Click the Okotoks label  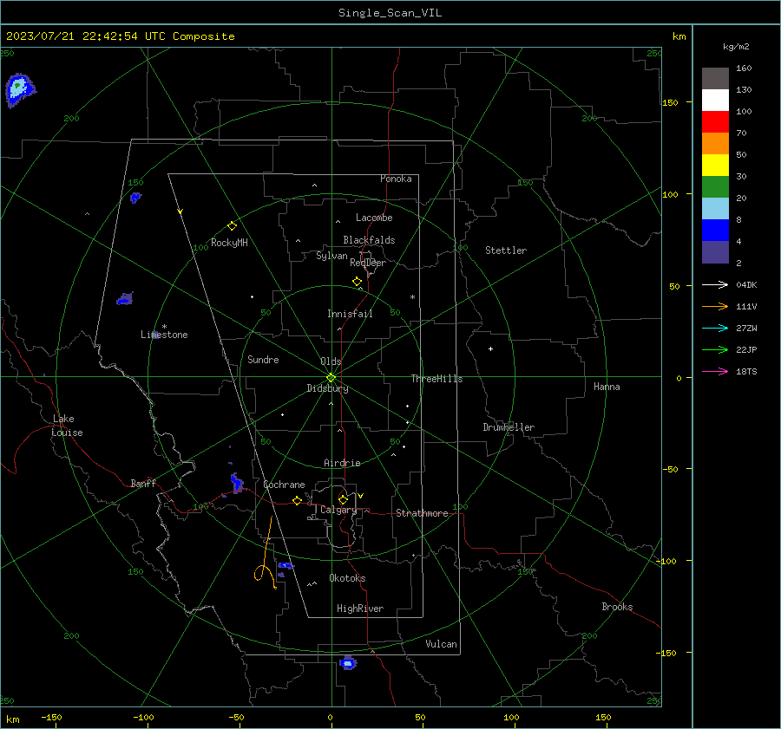347,578
